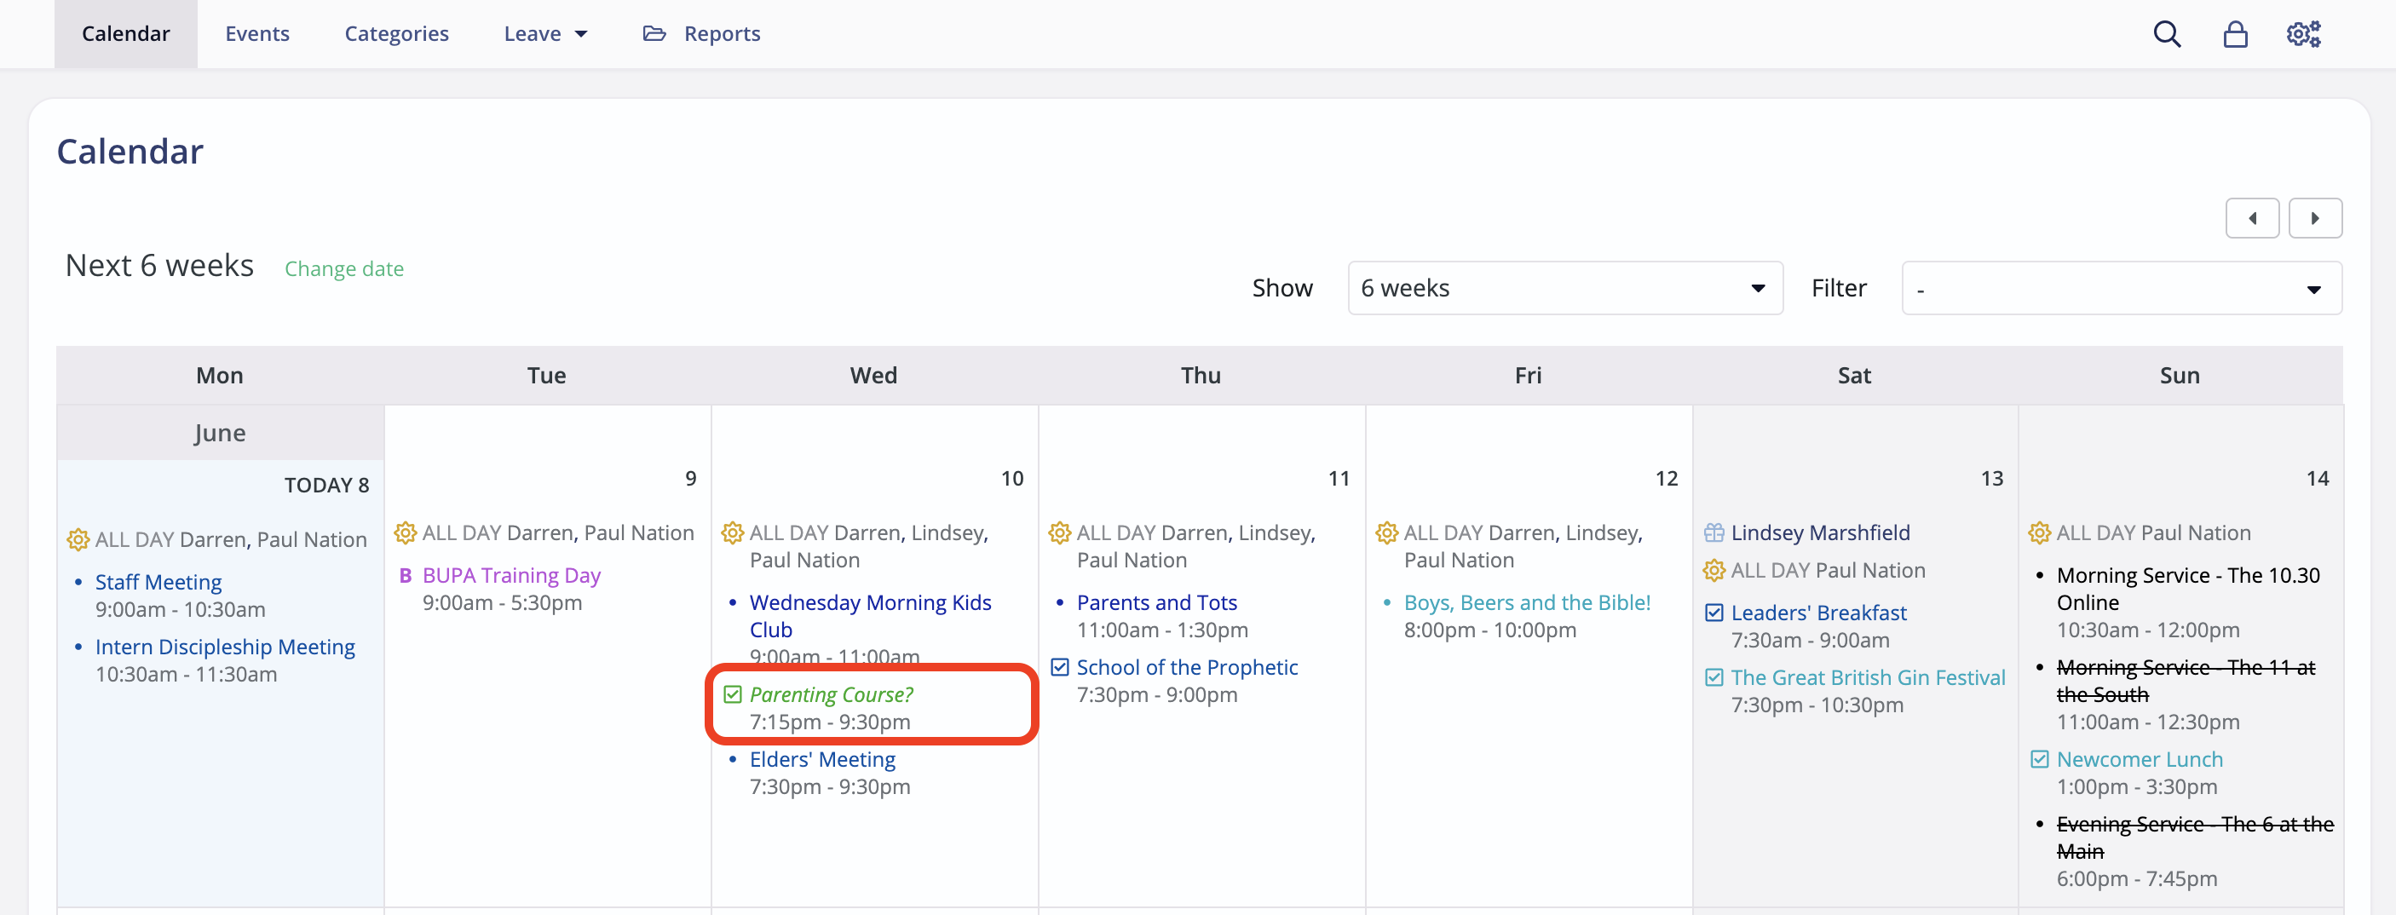Click the search magnifier icon
Screen dimensions: 2396x915
point(2167,33)
